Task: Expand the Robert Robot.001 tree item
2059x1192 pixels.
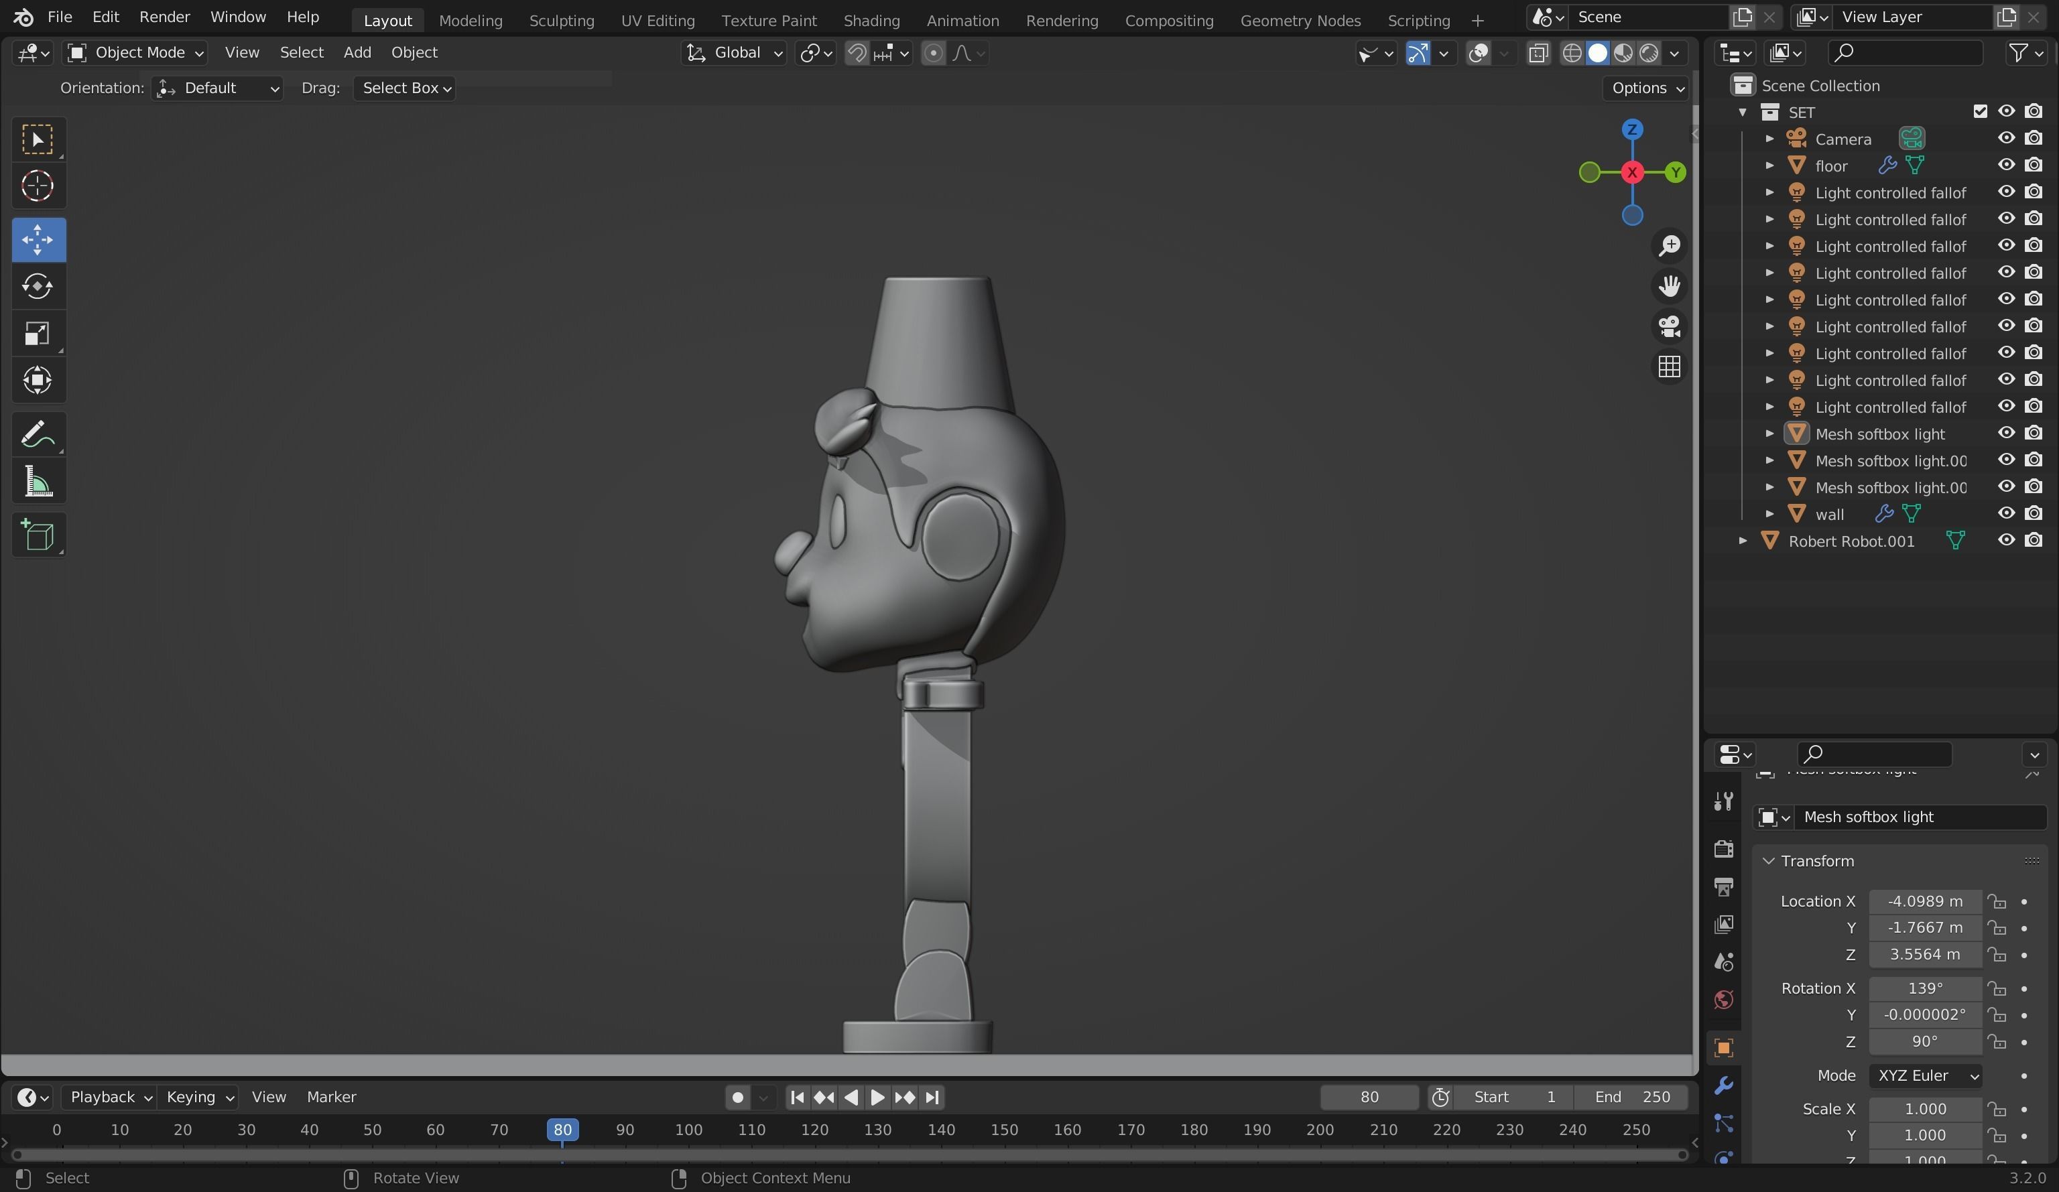Action: point(1743,541)
